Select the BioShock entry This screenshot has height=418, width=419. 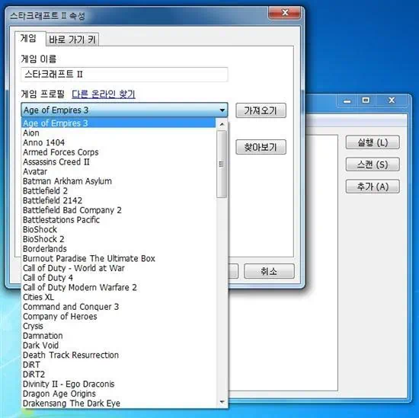pyautogui.click(x=119, y=229)
